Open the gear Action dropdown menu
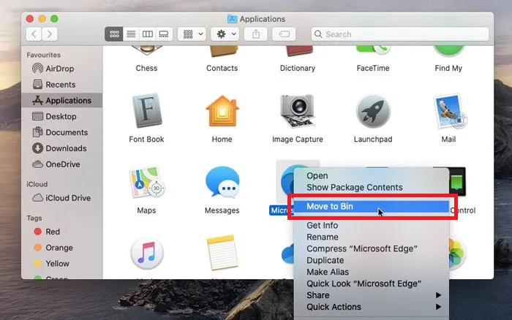This screenshot has height=320, width=512. coord(225,34)
